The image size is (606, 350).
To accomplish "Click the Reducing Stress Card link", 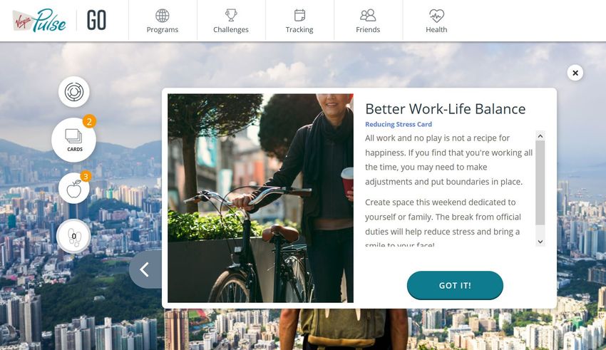I will pyautogui.click(x=399, y=125).
